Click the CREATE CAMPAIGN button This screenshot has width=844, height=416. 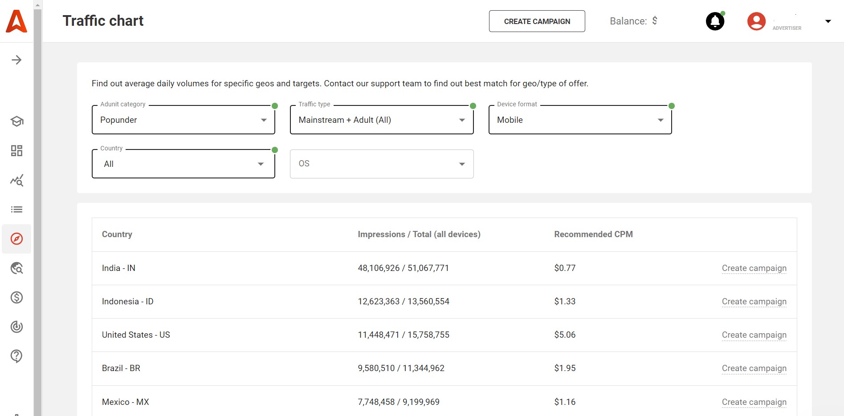(x=537, y=21)
